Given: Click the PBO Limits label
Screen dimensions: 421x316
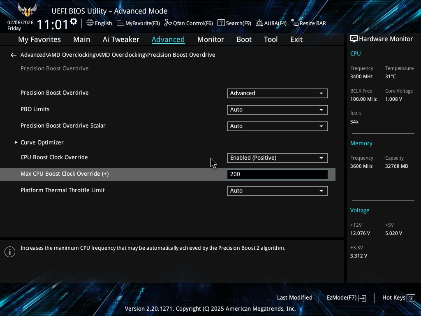Looking at the screenshot, I should [35, 109].
